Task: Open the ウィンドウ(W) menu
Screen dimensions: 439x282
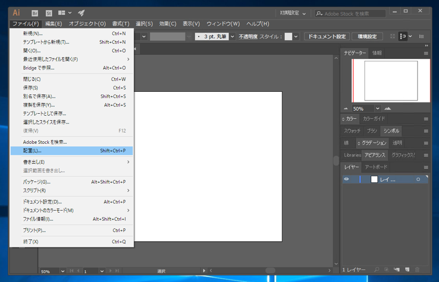Action: (223, 24)
